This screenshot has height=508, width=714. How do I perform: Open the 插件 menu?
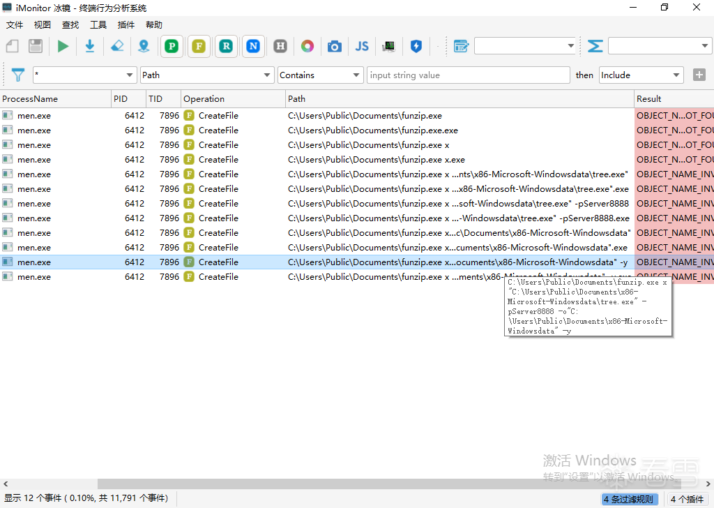click(x=126, y=24)
